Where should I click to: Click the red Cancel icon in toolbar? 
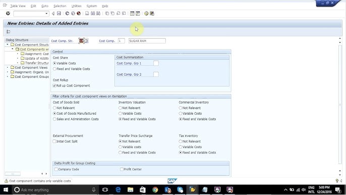79,14
